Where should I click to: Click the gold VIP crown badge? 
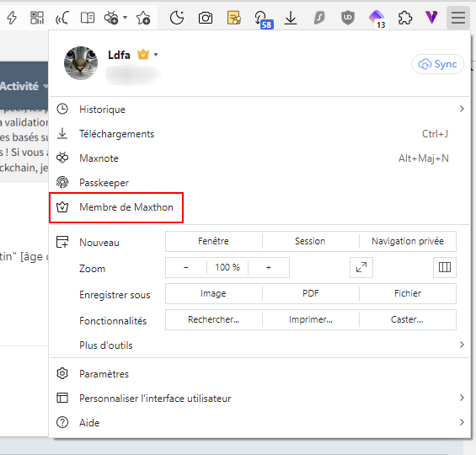[143, 54]
